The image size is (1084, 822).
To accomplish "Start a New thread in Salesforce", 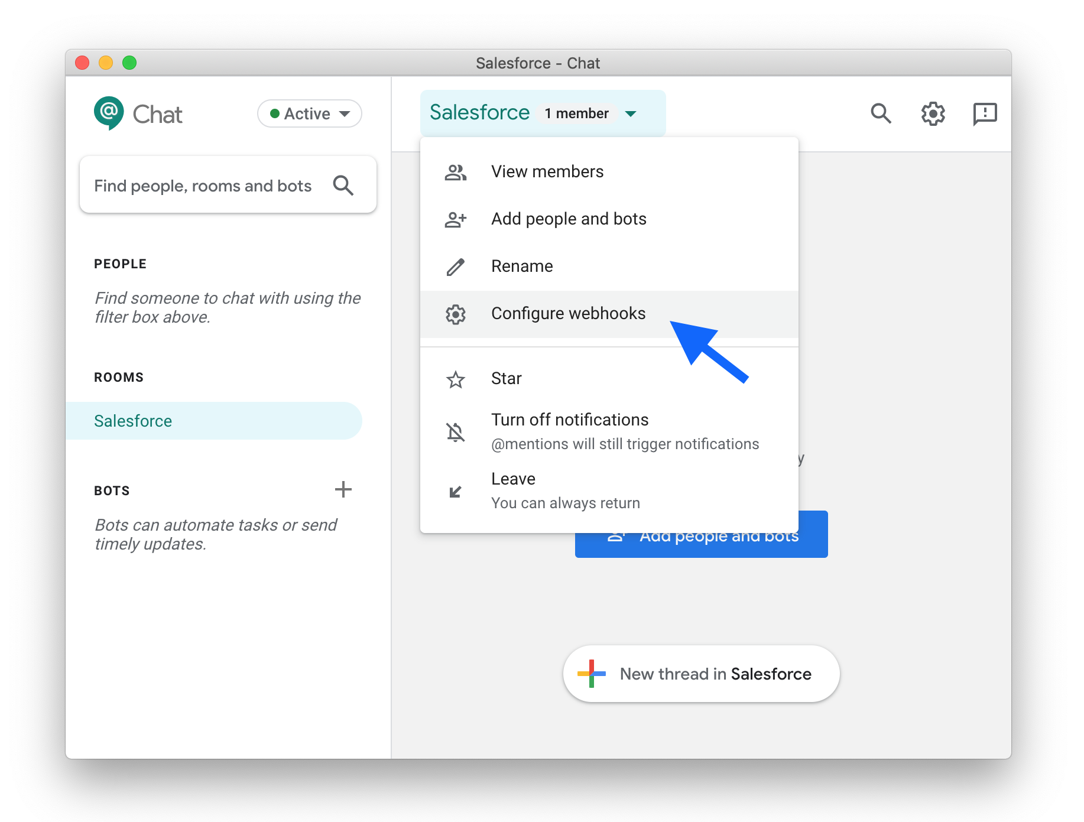I will [702, 674].
